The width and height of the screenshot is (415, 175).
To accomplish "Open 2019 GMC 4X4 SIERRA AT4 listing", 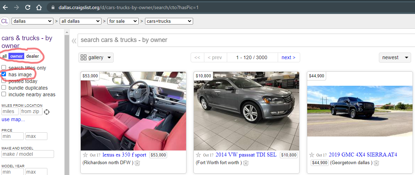I will [x=363, y=155].
